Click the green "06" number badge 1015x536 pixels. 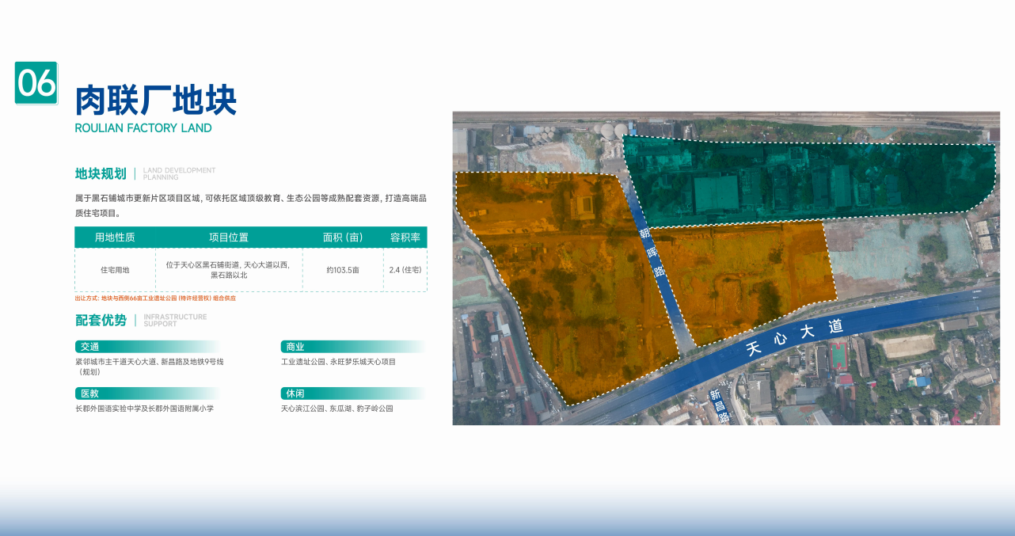click(36, 83)
